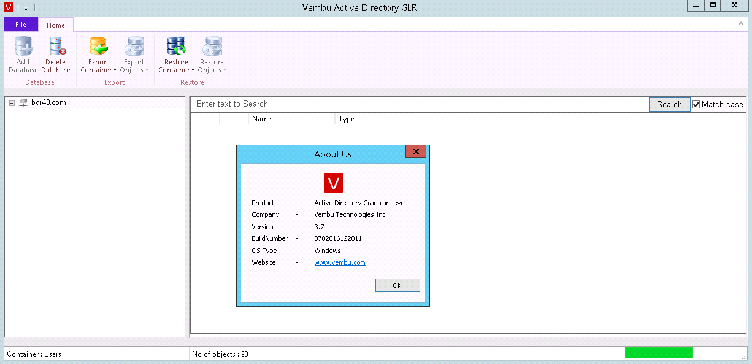Expand the bdr40.com tree node
Image resolution: width=752 pixels, height=364 pixels.
[x=12, y=103]
